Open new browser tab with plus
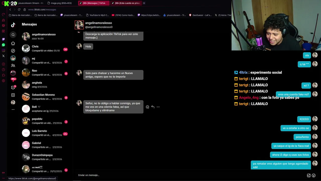 click(x=144, y=3)
